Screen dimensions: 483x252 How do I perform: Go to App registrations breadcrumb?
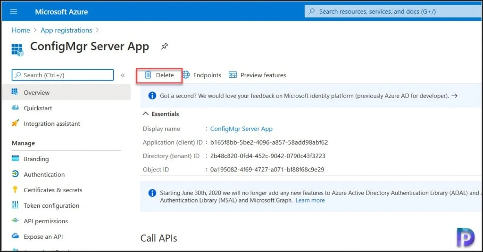click(66, 30)
